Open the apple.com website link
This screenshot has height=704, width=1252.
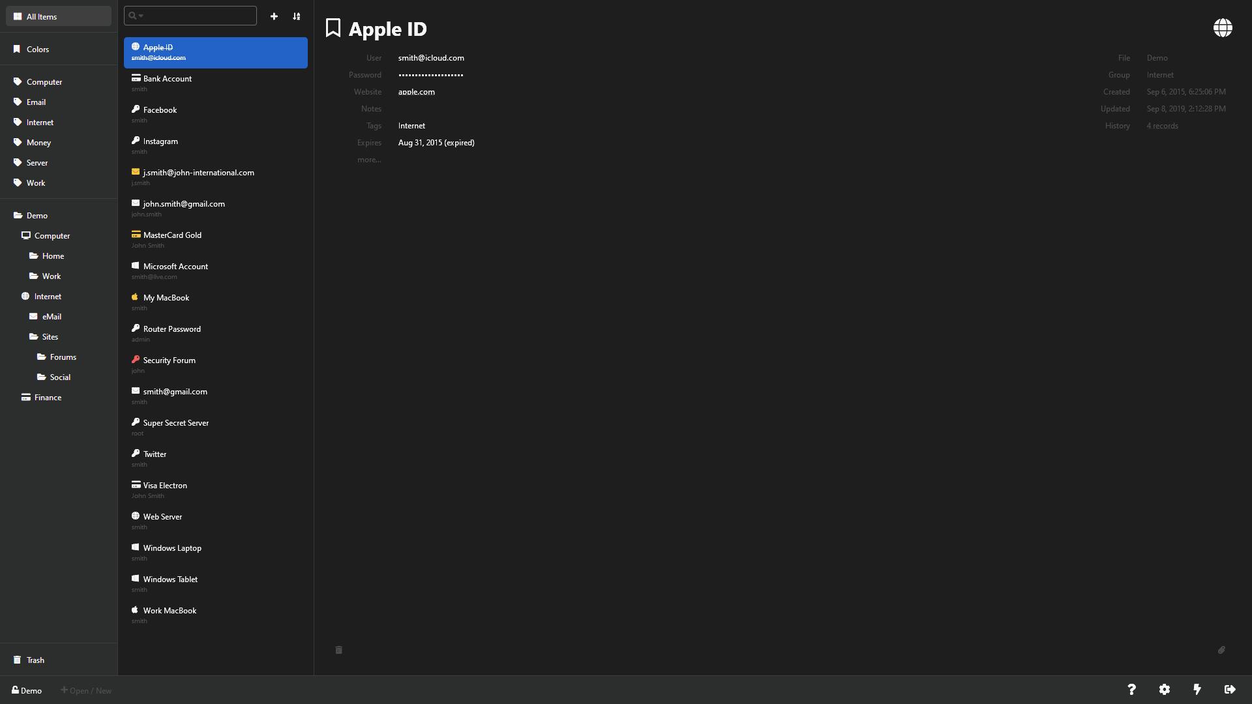point(416,92)
